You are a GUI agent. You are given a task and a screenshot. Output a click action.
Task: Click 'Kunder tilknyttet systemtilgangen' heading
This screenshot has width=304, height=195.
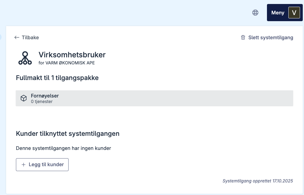pos(68,134)
